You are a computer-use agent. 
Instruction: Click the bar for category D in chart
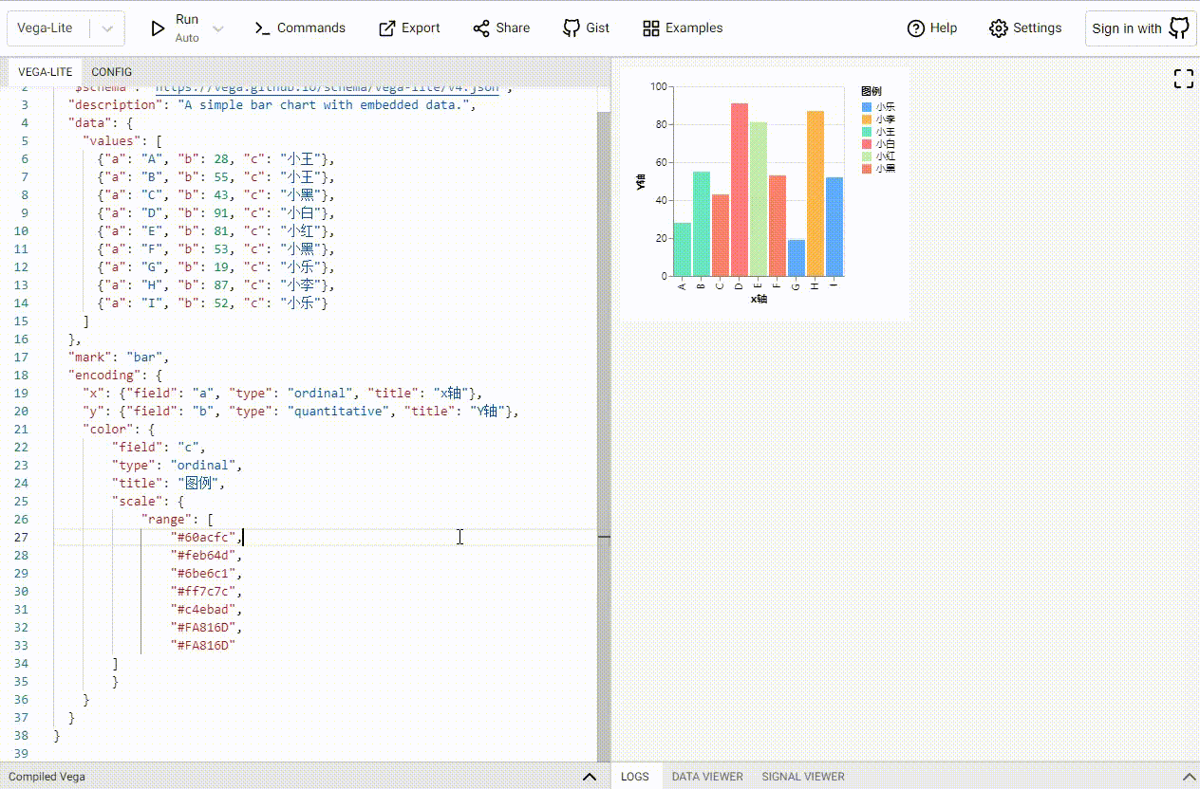tap(740, 190)
